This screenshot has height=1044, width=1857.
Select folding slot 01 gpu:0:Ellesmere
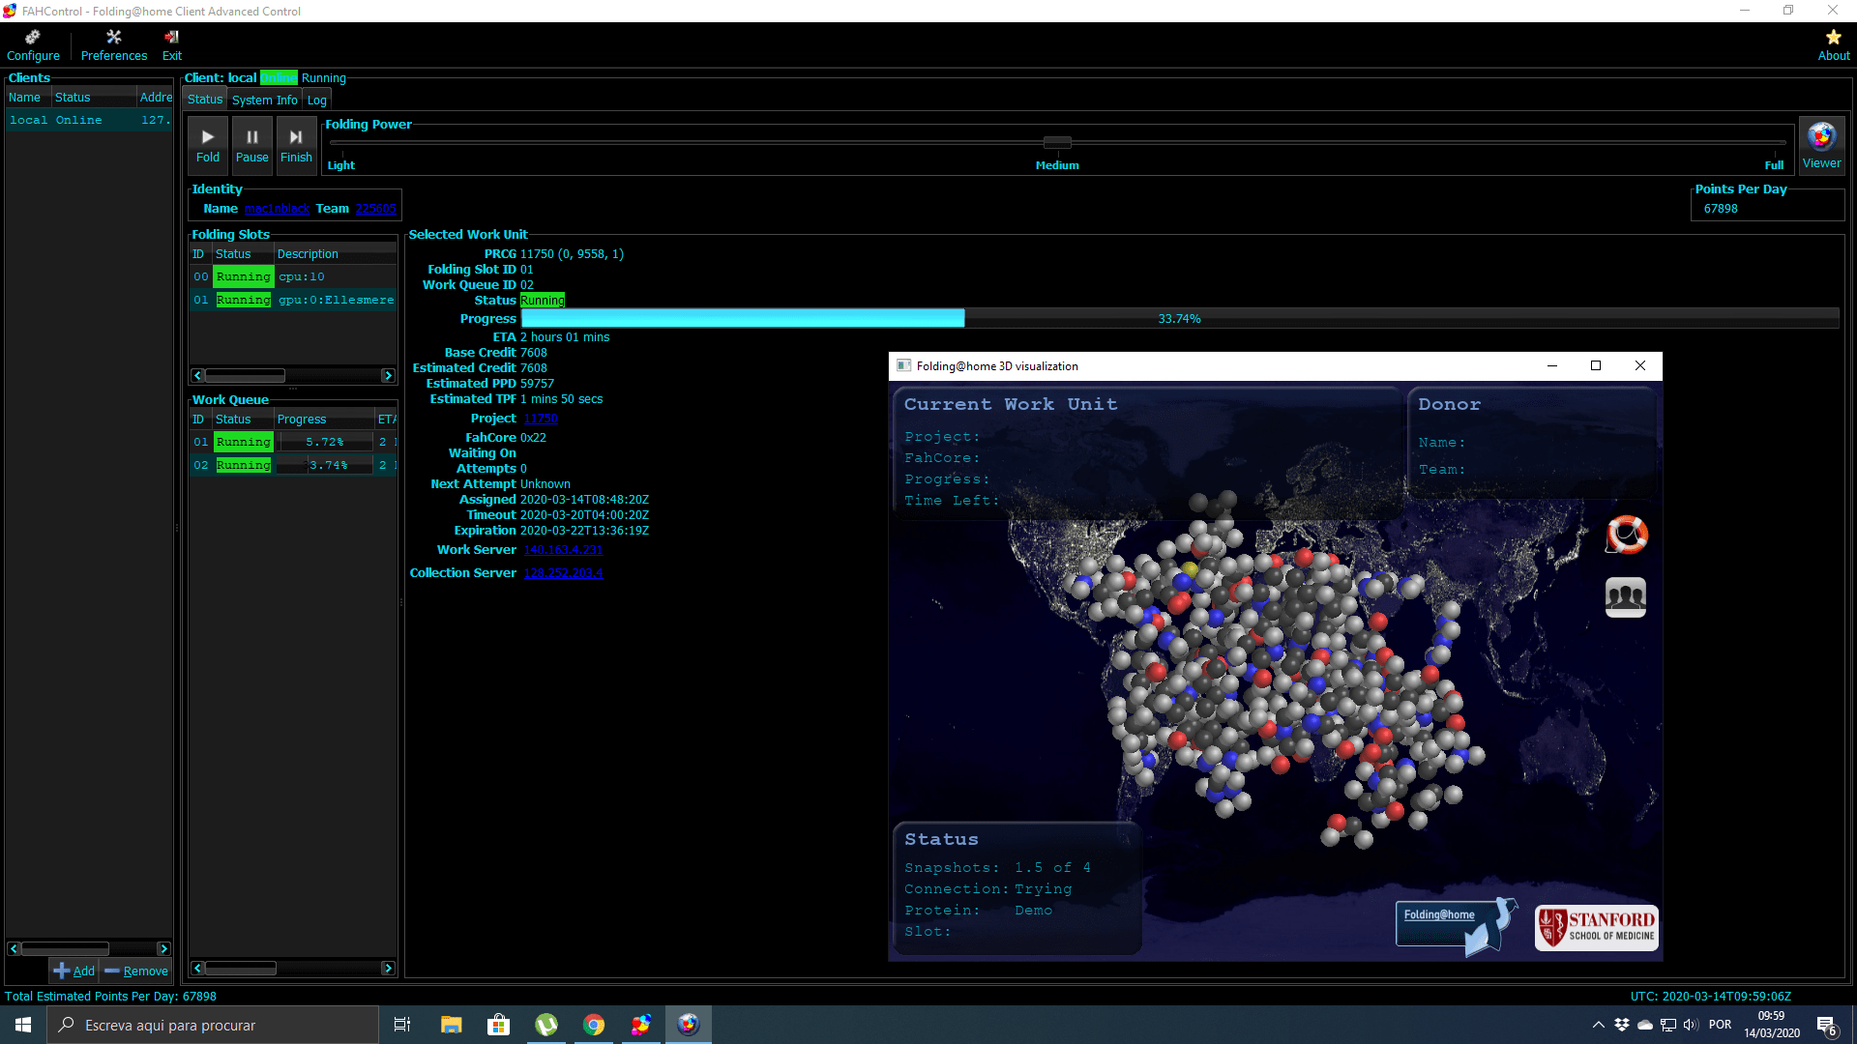point(293,300)
